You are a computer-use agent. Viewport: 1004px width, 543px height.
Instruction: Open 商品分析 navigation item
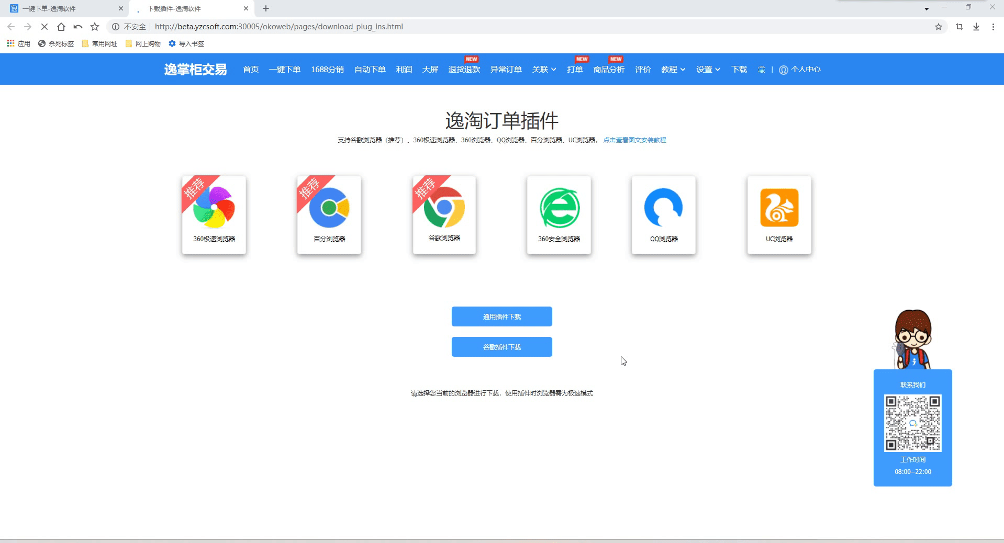click(609, 70)
